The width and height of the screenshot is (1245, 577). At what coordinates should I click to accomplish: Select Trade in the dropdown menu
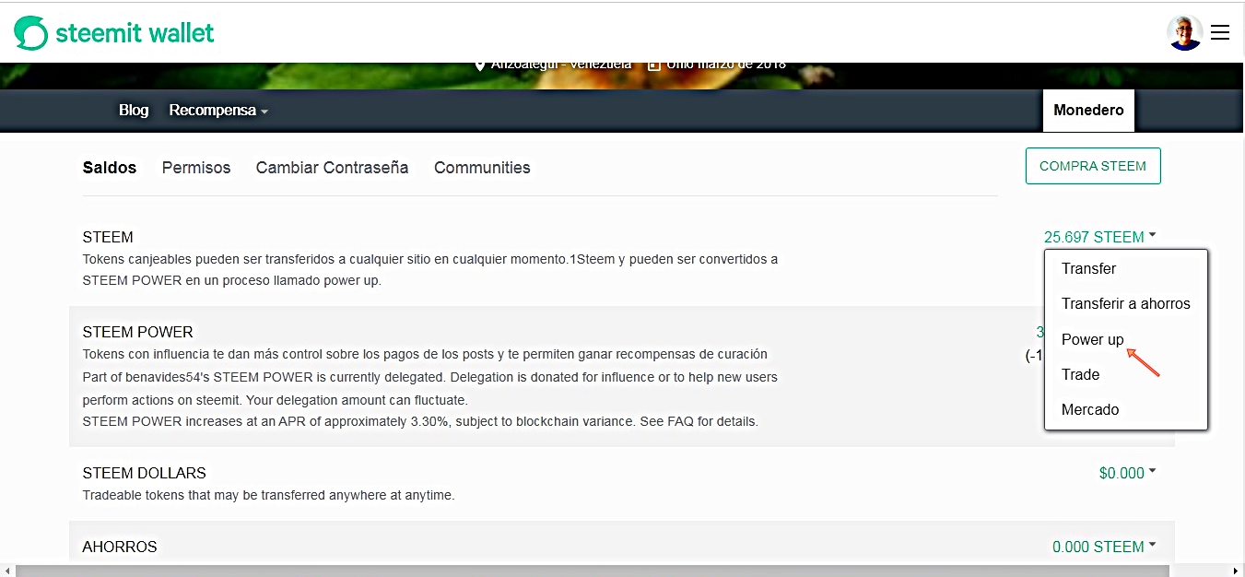1080,374
